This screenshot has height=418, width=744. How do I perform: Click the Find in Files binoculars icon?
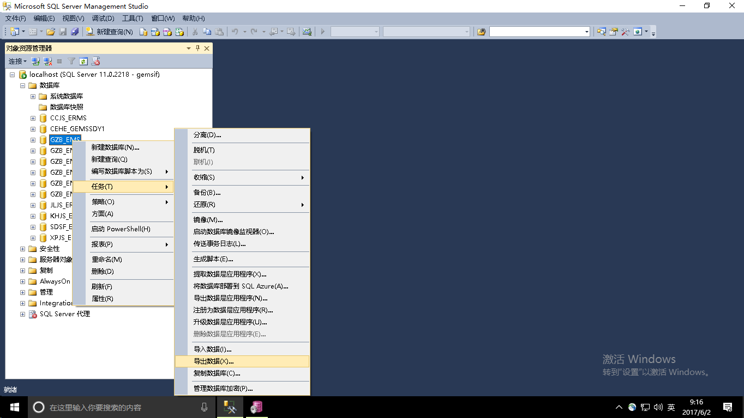click(481, 32)
